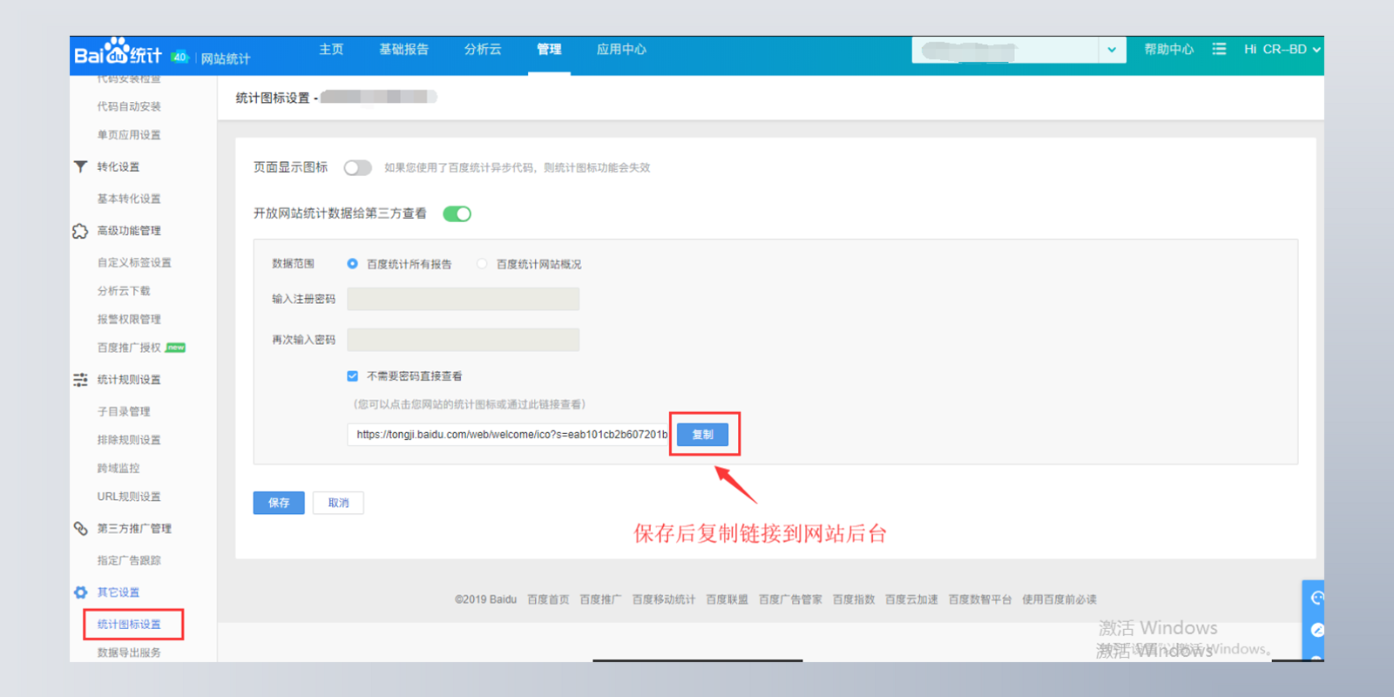Toggle the 页面显示图标 switch on
The image size is (1394, 697).
pyautogui.click(x=357, y=168)
